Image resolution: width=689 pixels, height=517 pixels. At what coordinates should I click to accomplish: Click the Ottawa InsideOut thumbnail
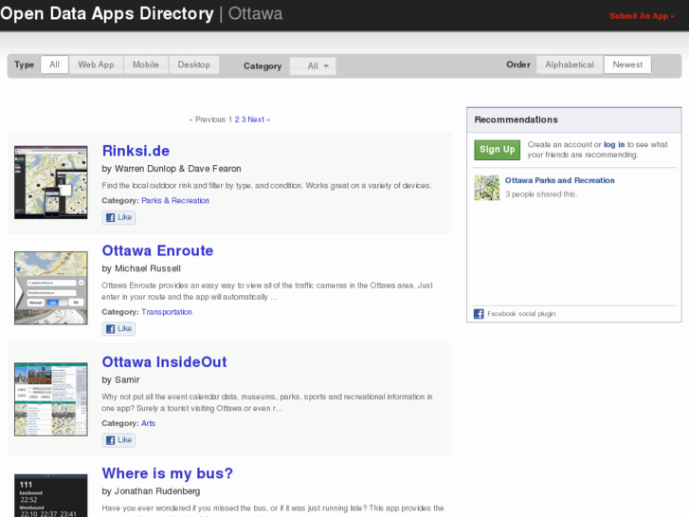pyautogui.click(x=51, y=399)
